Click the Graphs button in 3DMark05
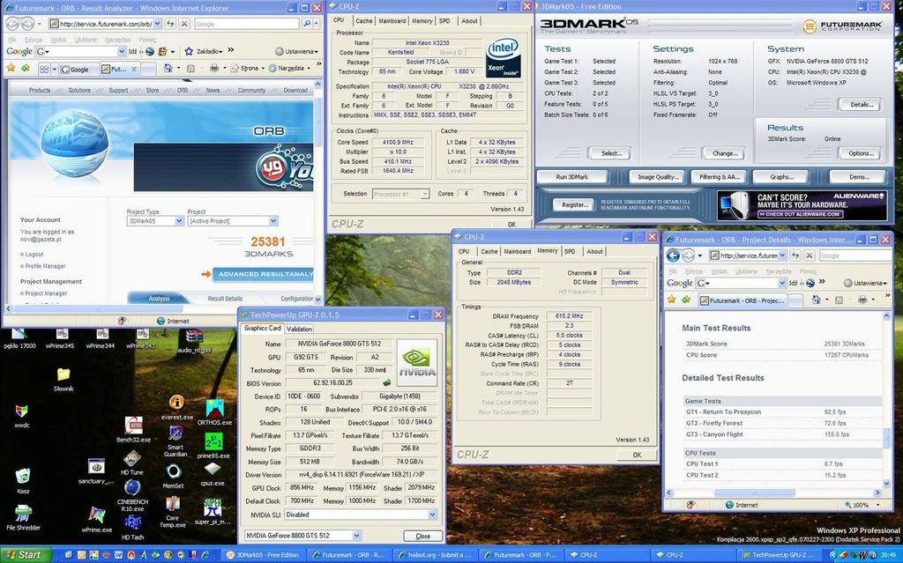Screen dimensions: 903x563 (781, 177)
